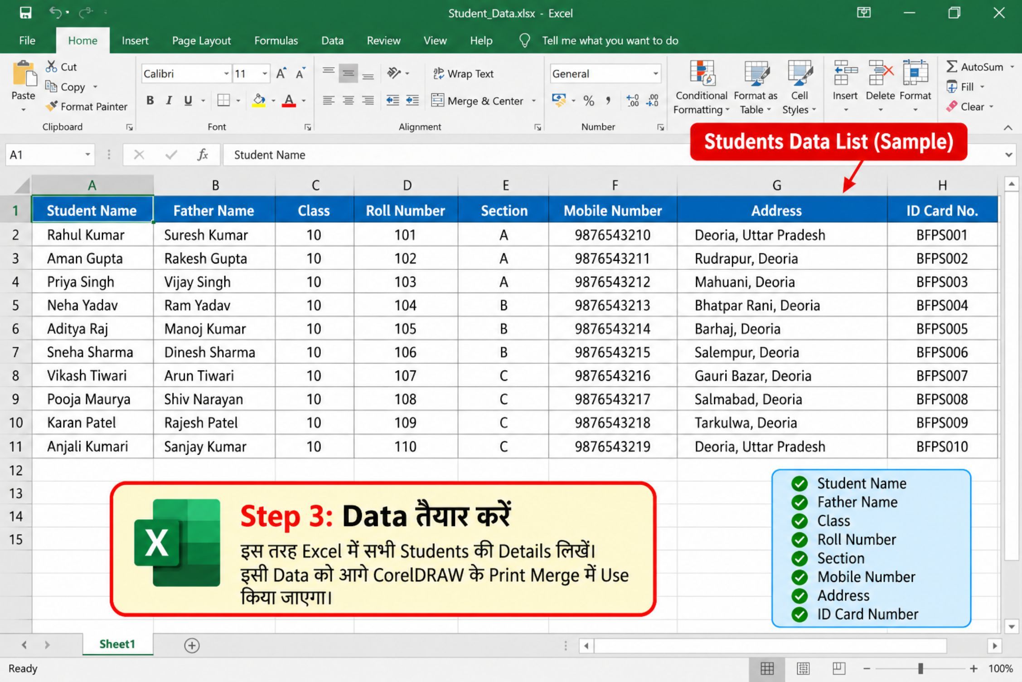
Task: Open the Calibri font name dropdown
Action: (x=226, y=73)
